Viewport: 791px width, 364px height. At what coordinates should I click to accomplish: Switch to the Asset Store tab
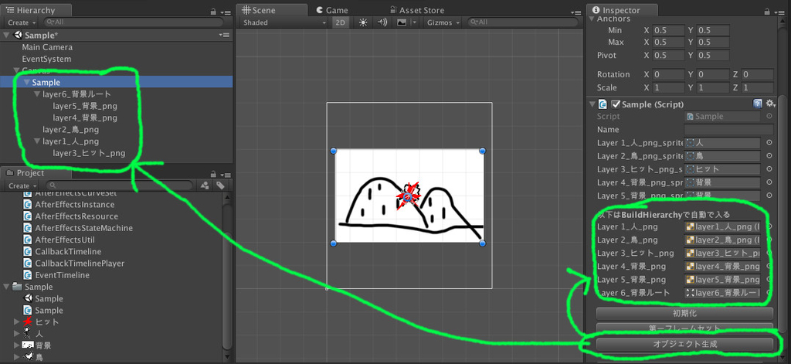click(416, 10)
